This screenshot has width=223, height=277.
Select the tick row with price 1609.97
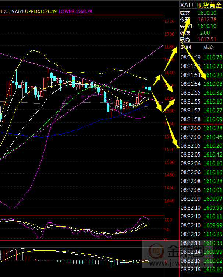tap(201, 199)
